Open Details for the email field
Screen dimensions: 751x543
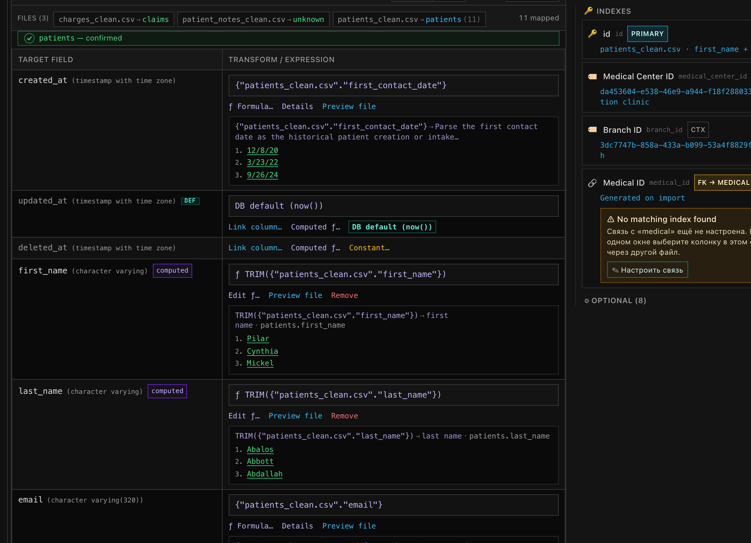point(297,526)
